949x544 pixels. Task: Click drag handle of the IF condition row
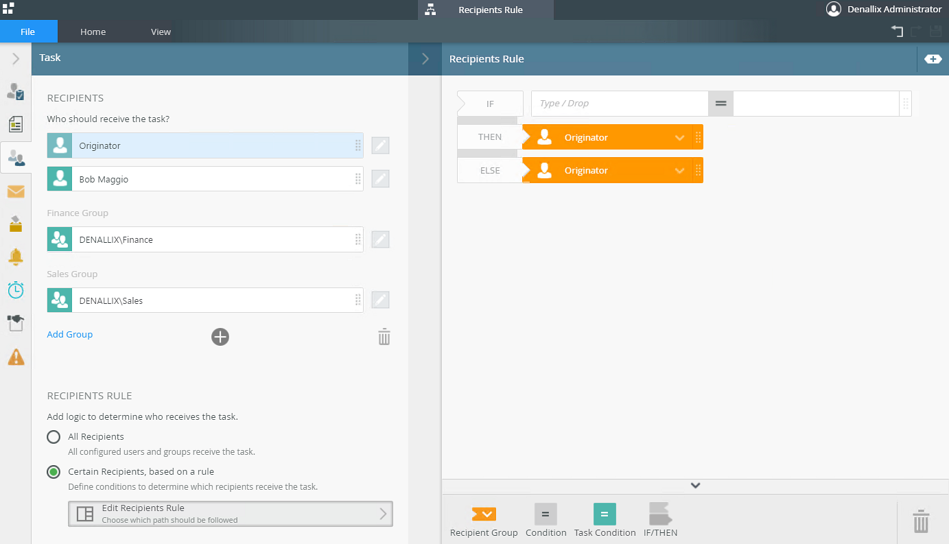click(x=906, y=104)
